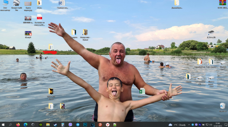
Task: Open network settings tray icon
Action: click(207, 125)
